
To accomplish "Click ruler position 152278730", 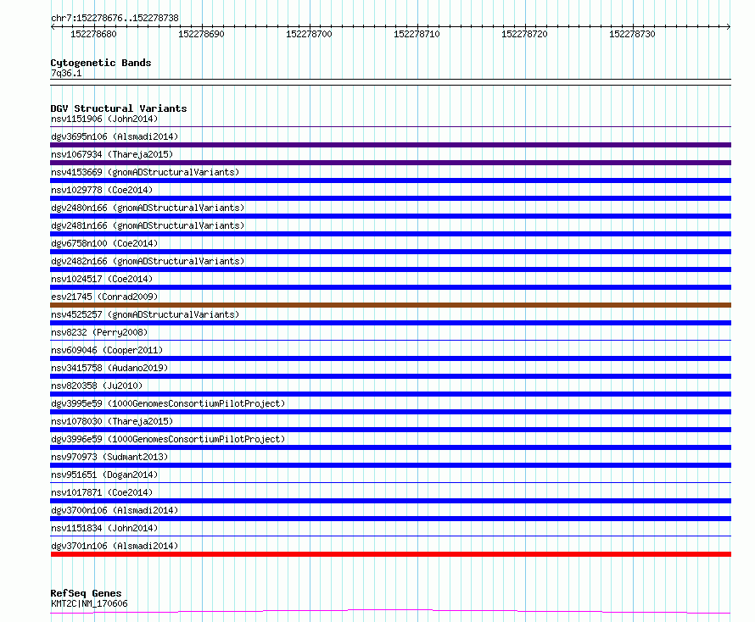I will [632, 34].
